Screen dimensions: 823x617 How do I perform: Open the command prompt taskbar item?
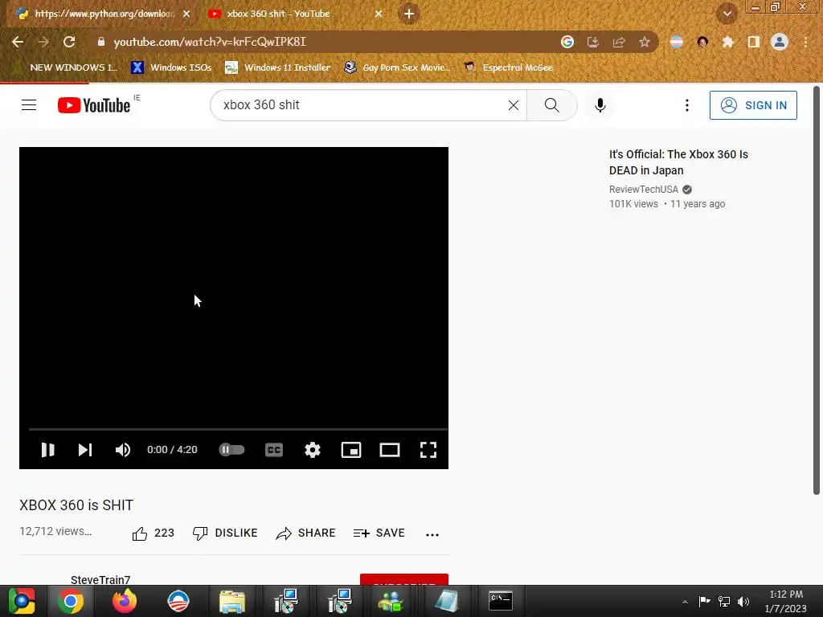(x=500, y=601)
